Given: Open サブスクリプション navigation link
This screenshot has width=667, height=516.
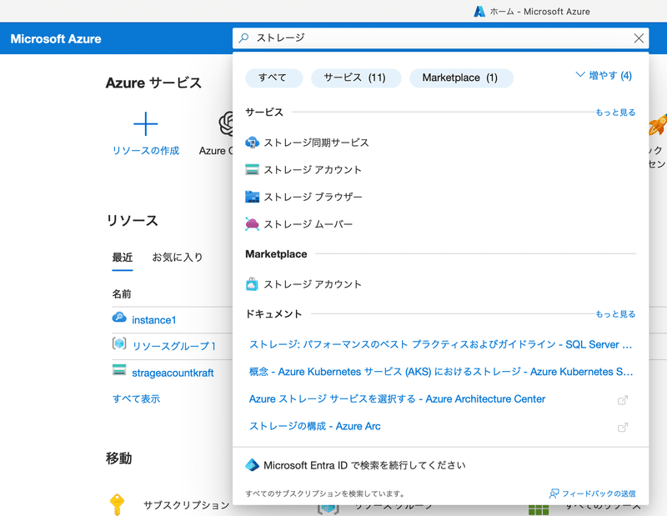Looking at the screenshot, I should tap(186, 505).
